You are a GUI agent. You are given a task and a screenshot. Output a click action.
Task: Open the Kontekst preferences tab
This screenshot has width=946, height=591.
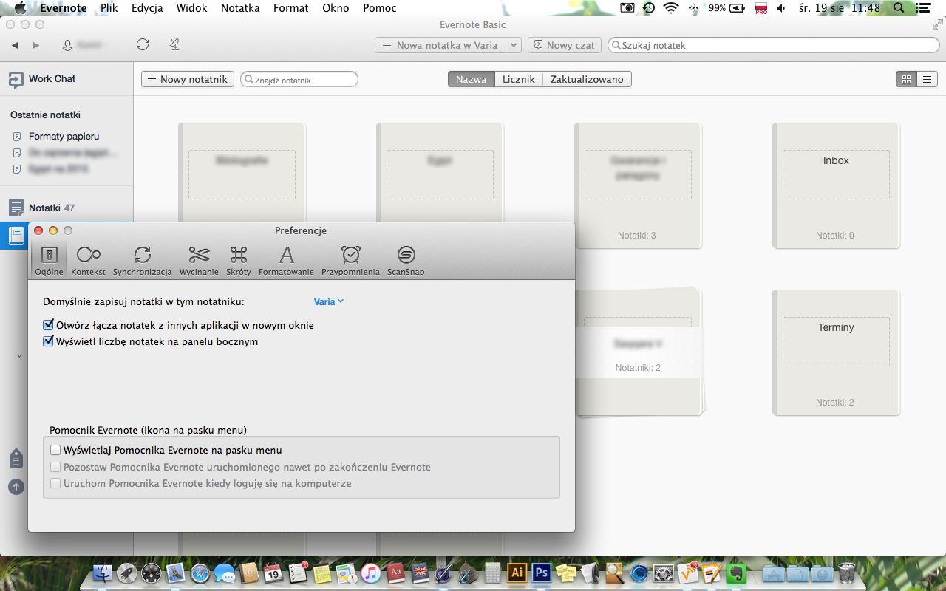88,261
